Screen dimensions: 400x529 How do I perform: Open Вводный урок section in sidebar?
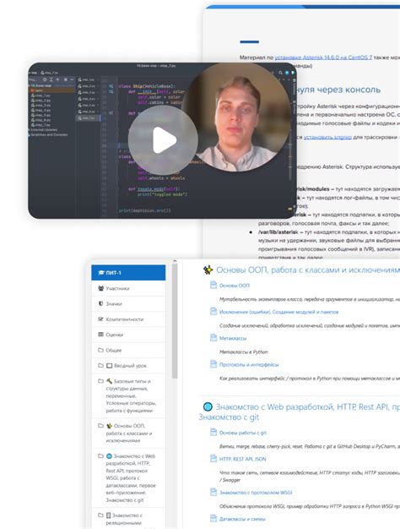[128, 365]
